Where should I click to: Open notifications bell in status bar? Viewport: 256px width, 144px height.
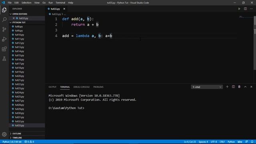coord(252,142)
